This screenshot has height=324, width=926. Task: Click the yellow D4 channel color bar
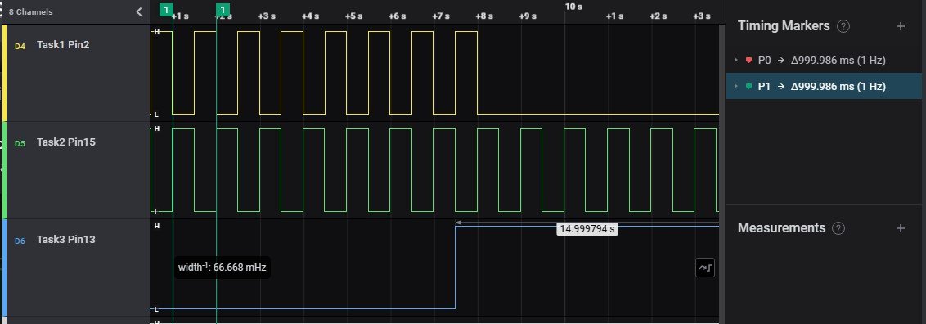click(5, 73)
